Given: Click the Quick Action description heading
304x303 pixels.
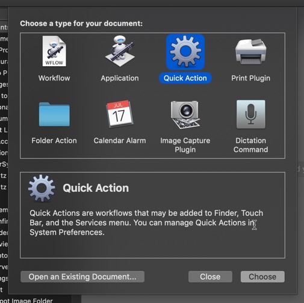Looking at the screenshot, I should [96, 188].
